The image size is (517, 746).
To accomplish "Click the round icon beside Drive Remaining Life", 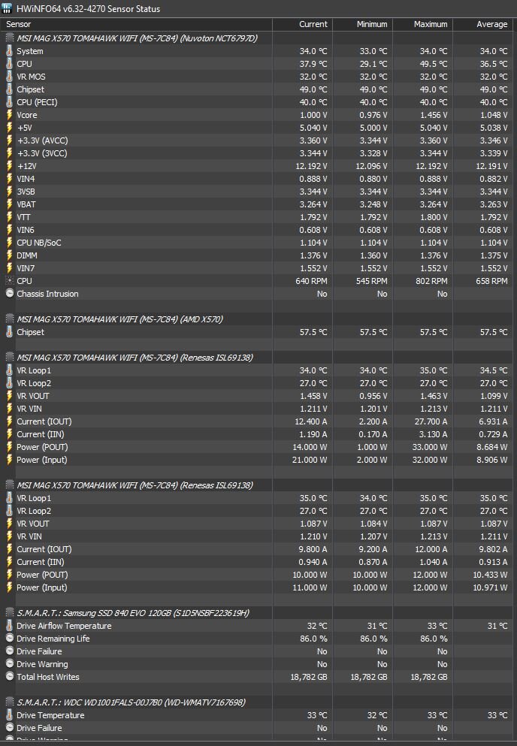I will [x=9, y=639].
